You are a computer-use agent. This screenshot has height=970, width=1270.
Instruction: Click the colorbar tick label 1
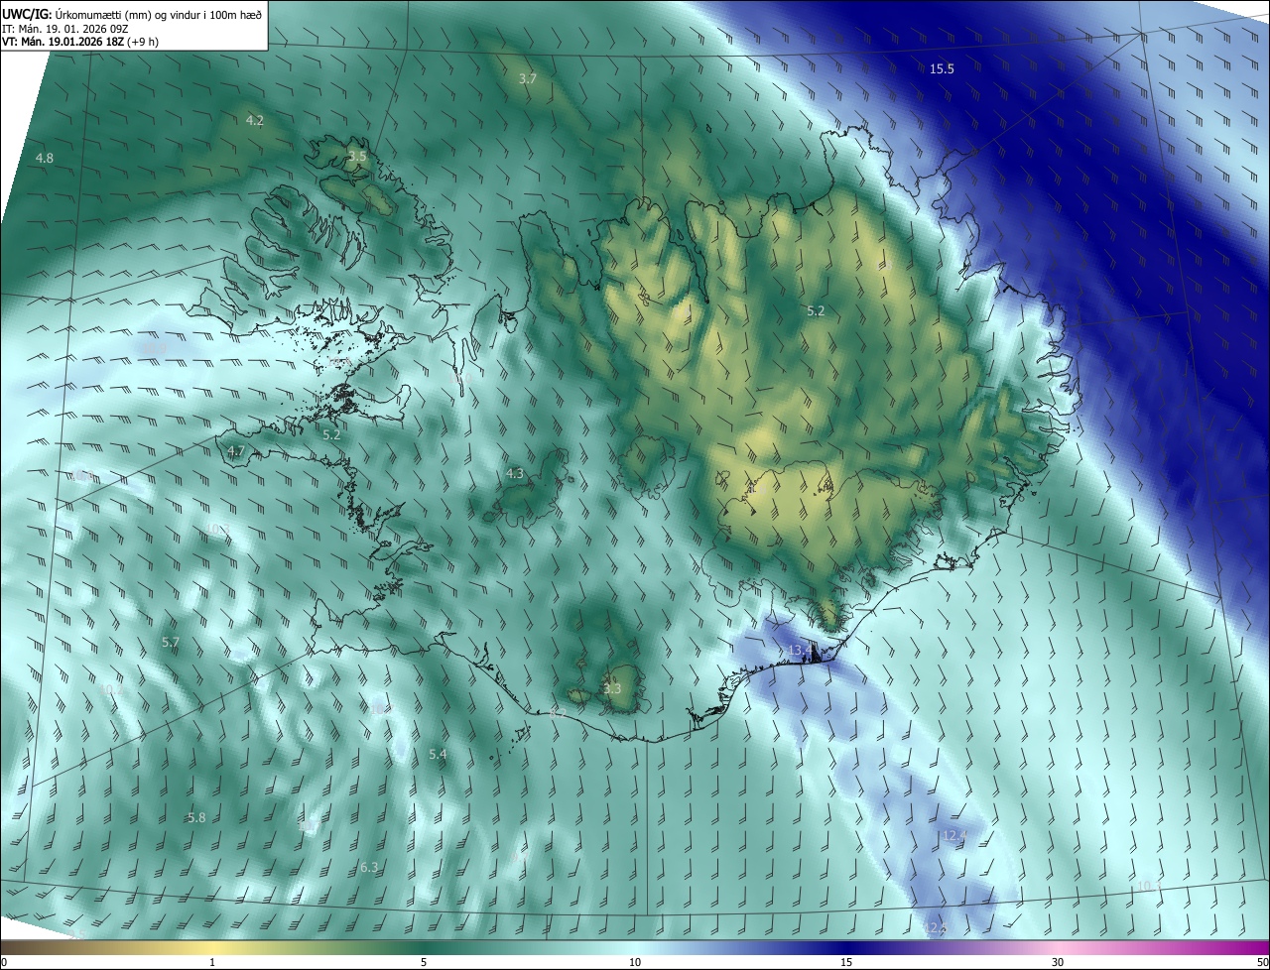tap(212, 962)
